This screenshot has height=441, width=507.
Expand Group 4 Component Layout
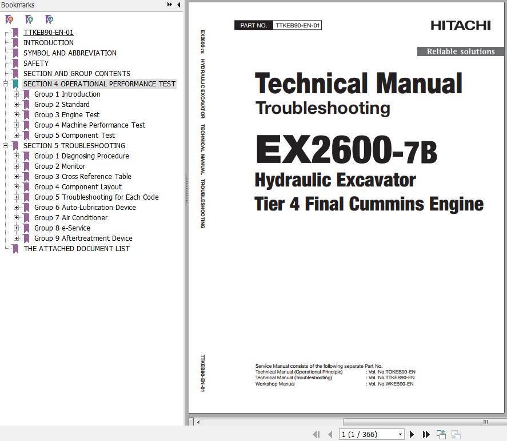(x=16, y=186)
